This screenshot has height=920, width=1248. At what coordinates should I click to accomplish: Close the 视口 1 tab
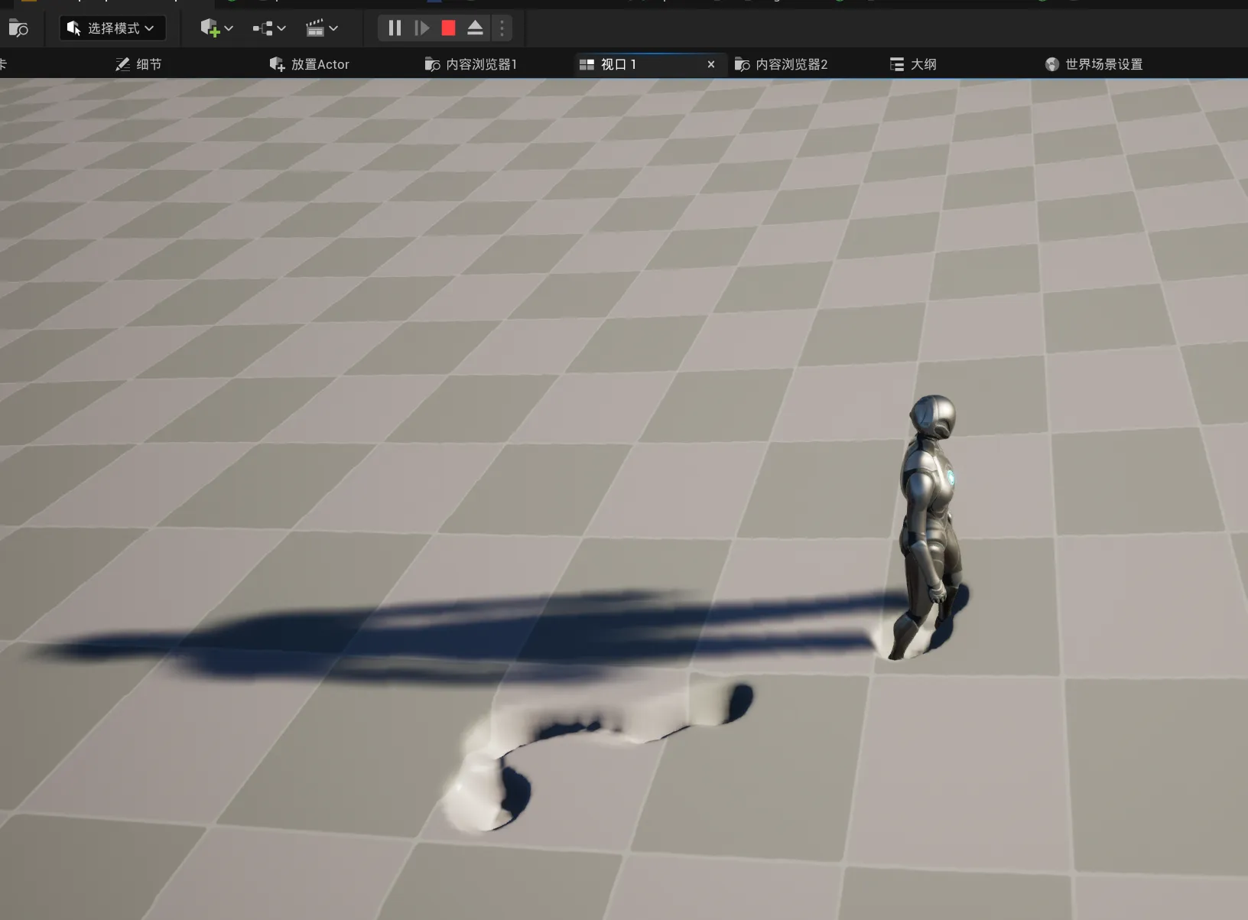[711, 64]
